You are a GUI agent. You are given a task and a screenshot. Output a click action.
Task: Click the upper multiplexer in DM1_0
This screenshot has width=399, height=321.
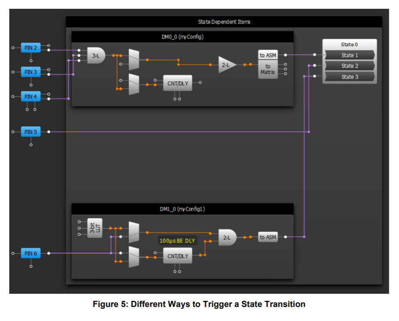pyautogui.click(x=134, y=232)
